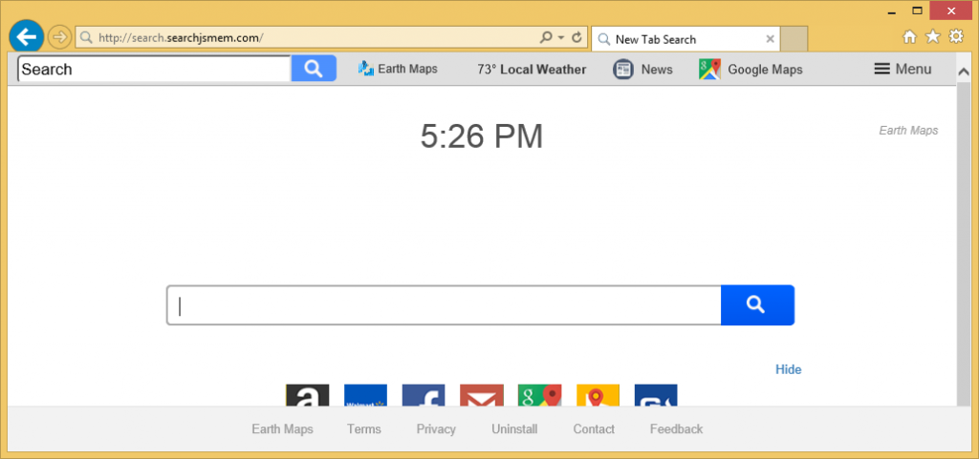This screenshot has height=459, width=979.
Task: Click the toolbar Search input field
Action: 154,69
